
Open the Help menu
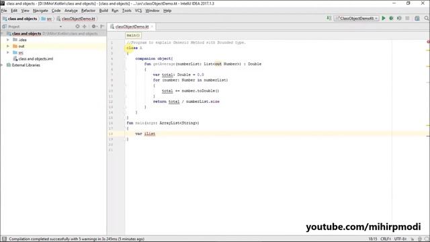(167, 11)
